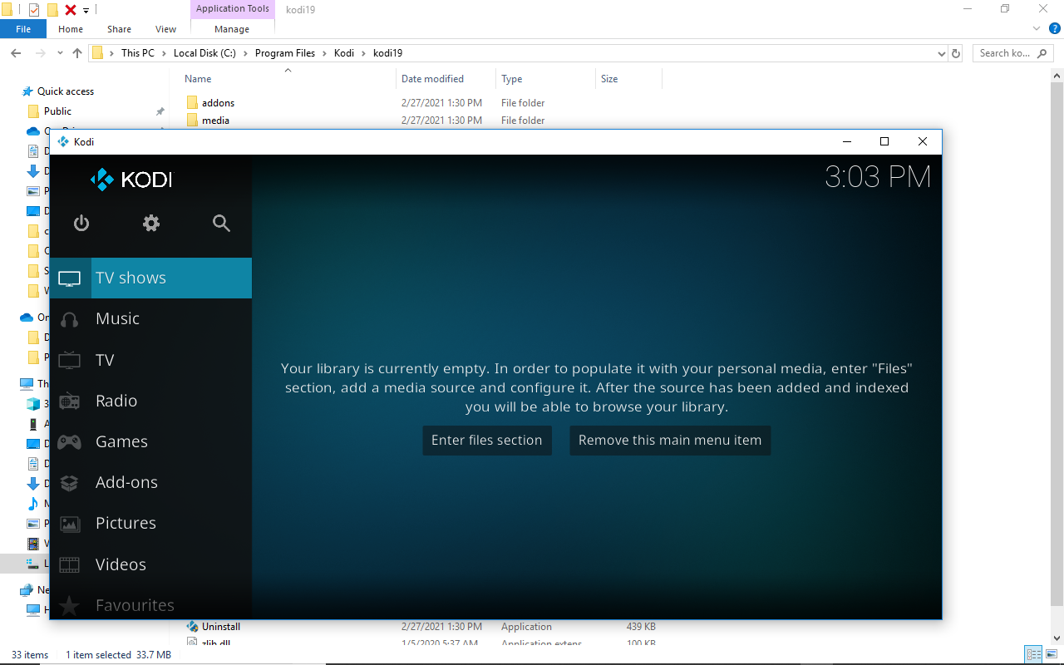Click the Pictures icon in Kodi sidebar
This screenshot has height=665, width=1064.
pyautogui.click(x=70, y=524)
